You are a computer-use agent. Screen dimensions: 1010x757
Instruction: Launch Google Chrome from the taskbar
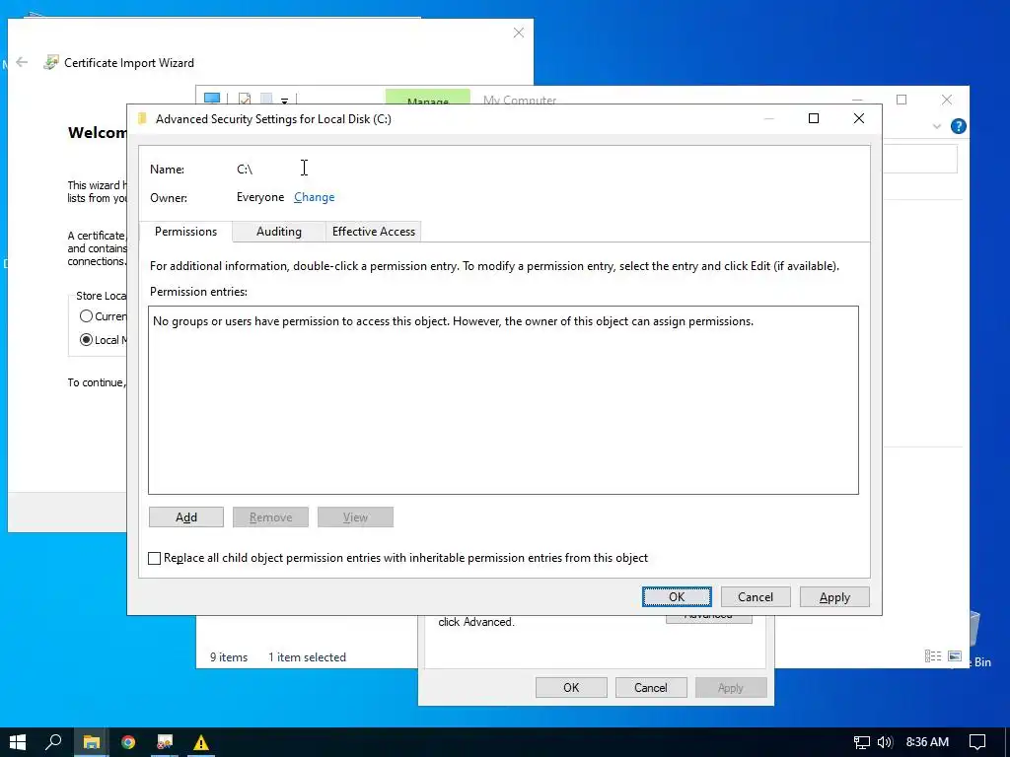tap(128, 742)
